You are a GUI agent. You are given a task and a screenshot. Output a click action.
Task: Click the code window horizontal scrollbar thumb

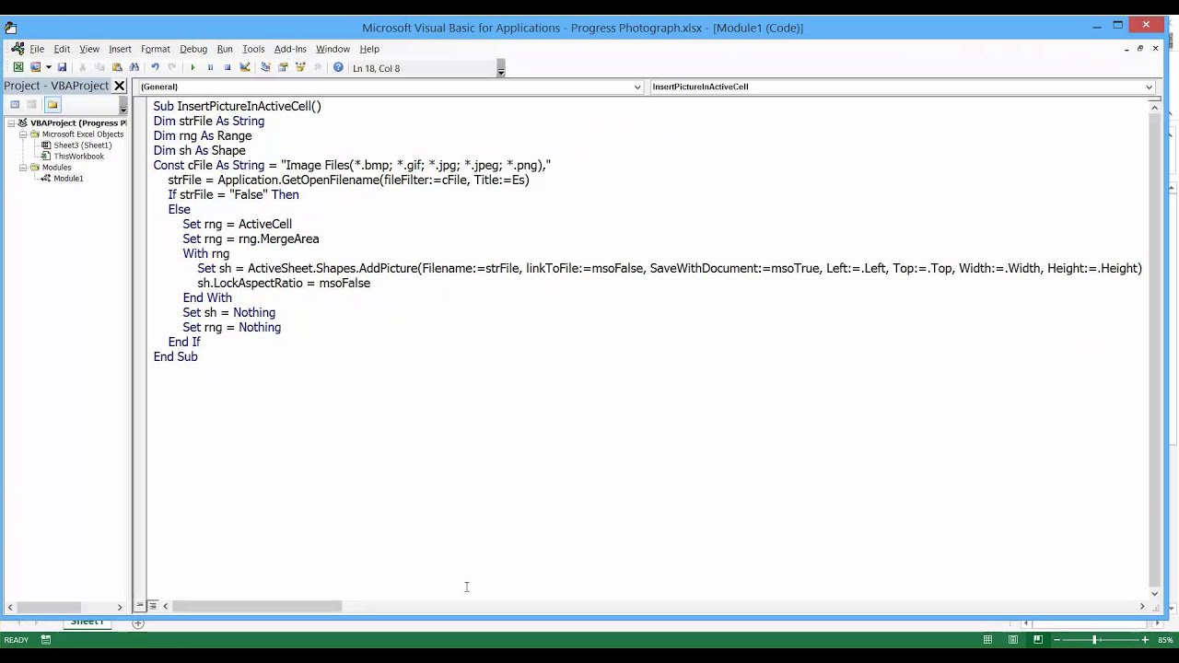click(257, 606)
